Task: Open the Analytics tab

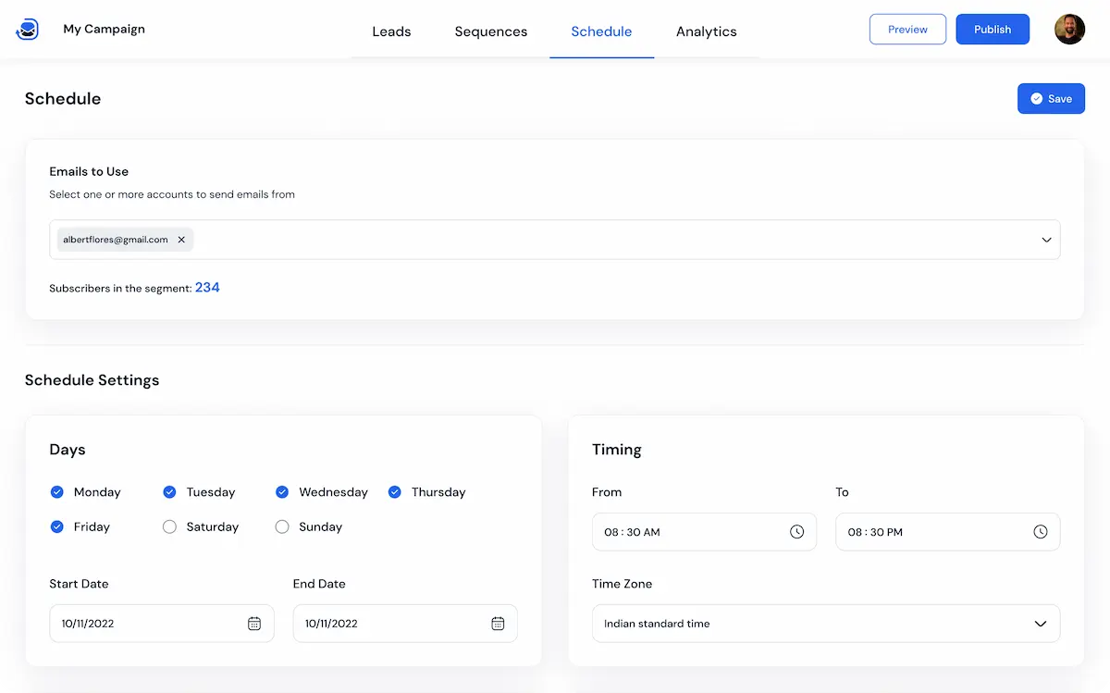Action: pyautogui.click(x=706, y=31)
